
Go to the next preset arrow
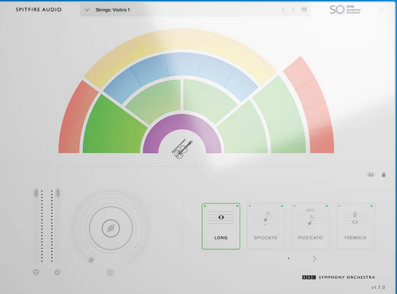click(x=293, y=10)
